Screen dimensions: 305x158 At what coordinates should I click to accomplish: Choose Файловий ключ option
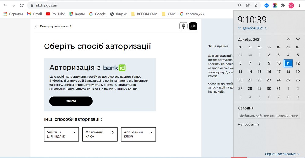click(100, 134)
